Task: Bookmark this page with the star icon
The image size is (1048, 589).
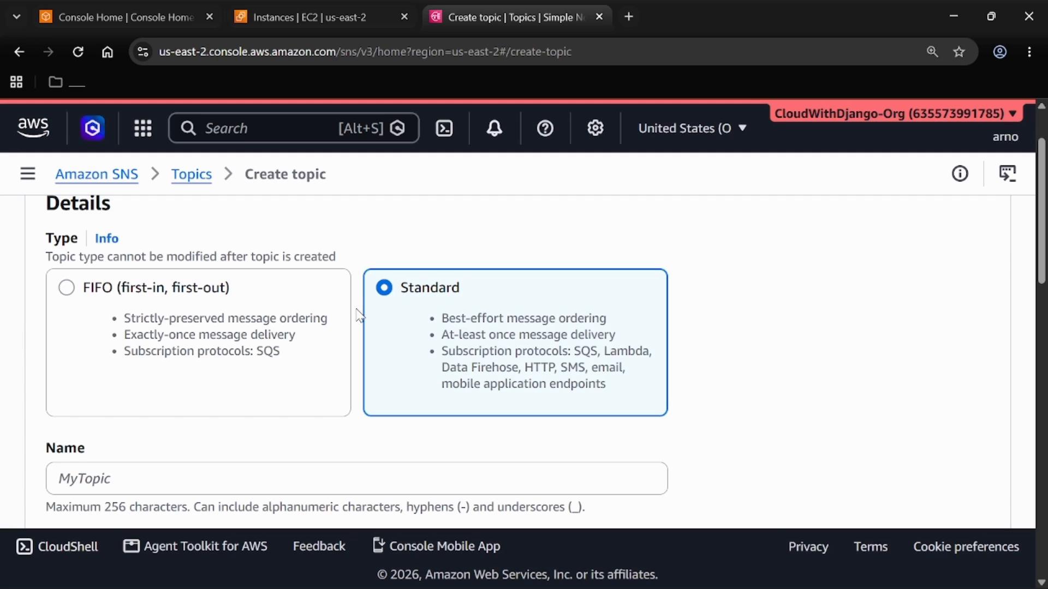Action: 959,52
